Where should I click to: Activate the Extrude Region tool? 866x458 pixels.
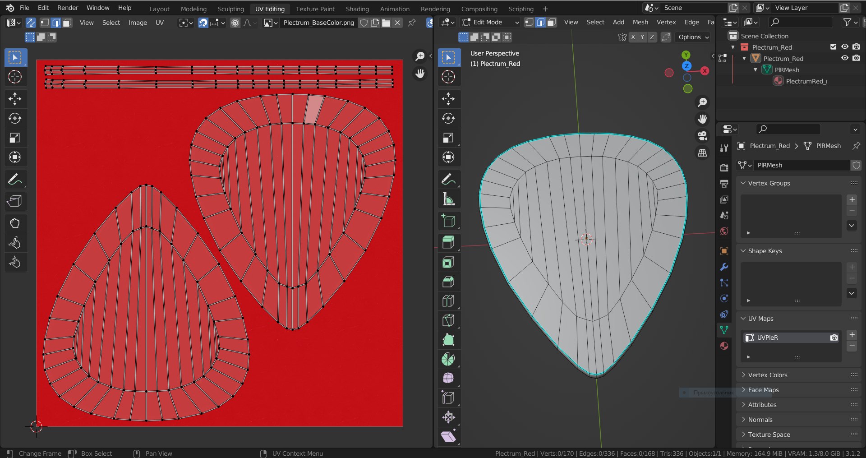tap(448, 242)
